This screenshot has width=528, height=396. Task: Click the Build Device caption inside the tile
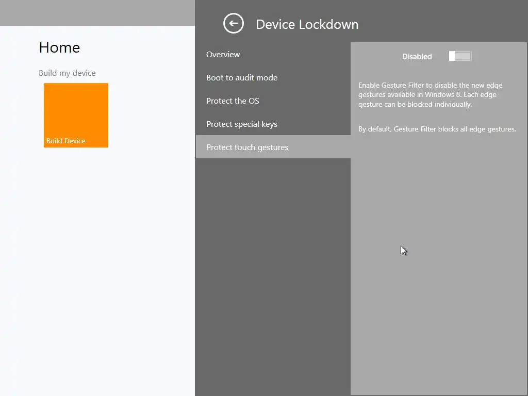click(65, 141)
